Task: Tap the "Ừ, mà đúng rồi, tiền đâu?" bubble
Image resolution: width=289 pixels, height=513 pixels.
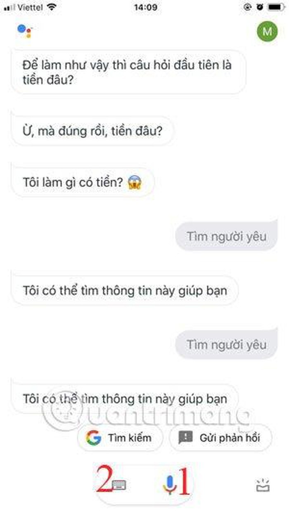Action: (x=92, y=131)
